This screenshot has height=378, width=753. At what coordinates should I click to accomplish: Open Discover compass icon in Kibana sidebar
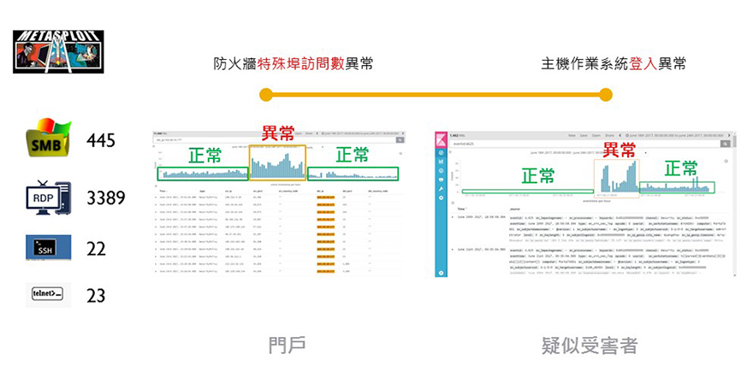(442, 151)
